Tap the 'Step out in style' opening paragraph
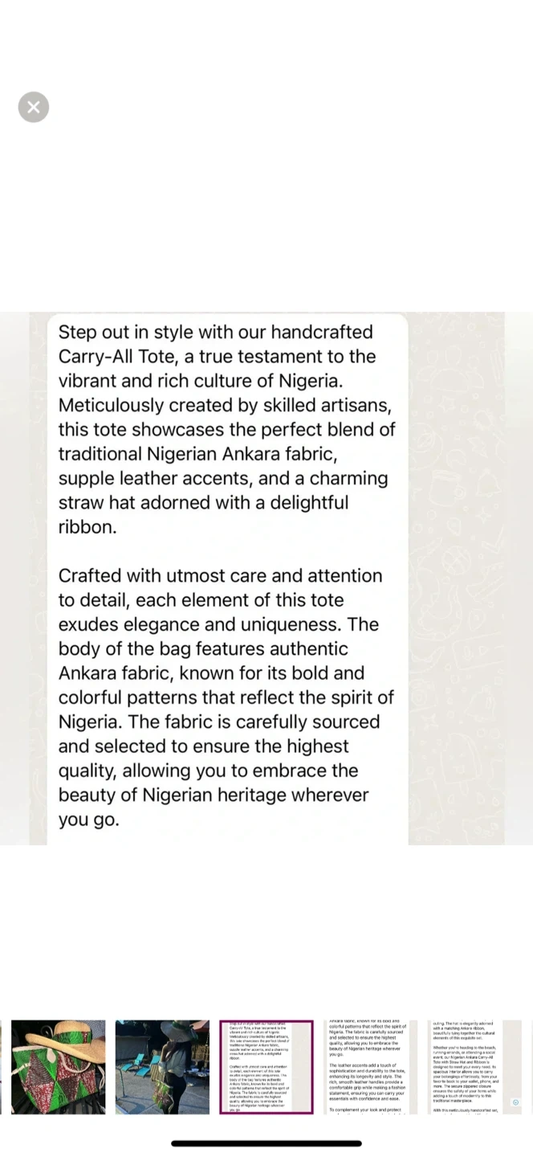The image size is (533, 1157). click(x=226, y=429)
